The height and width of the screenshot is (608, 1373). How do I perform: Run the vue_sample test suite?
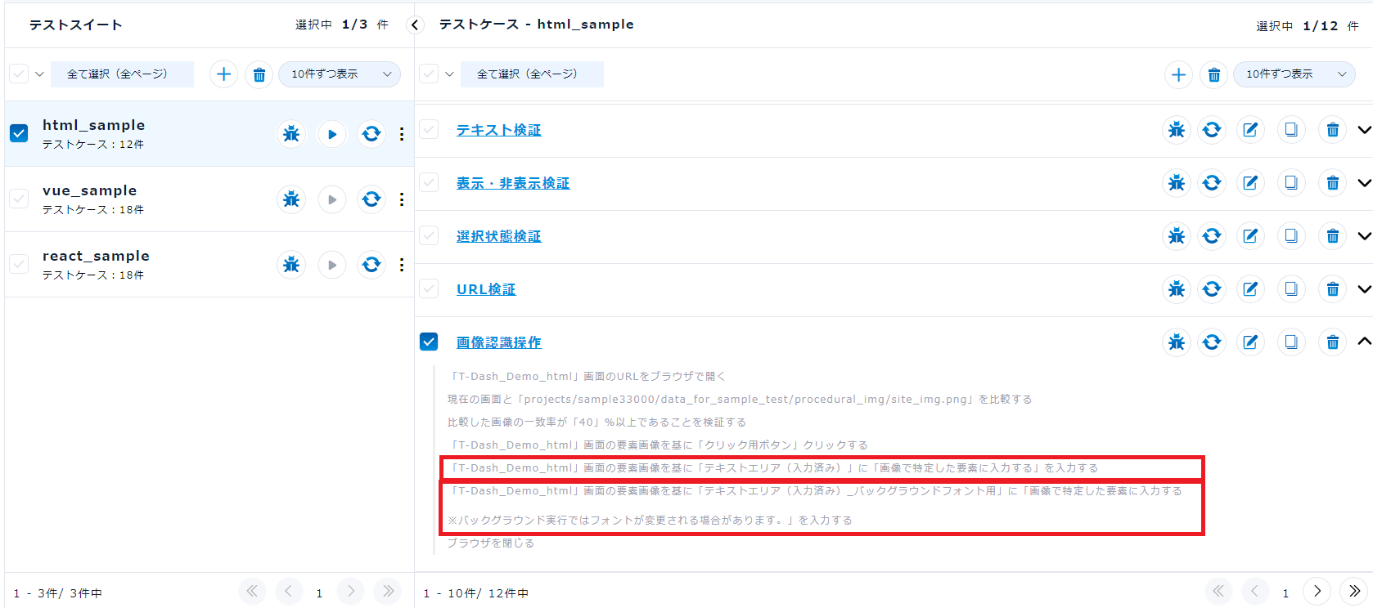coord(331,199)
